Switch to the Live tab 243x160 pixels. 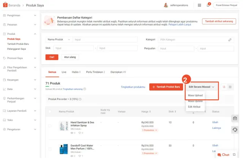64,72
